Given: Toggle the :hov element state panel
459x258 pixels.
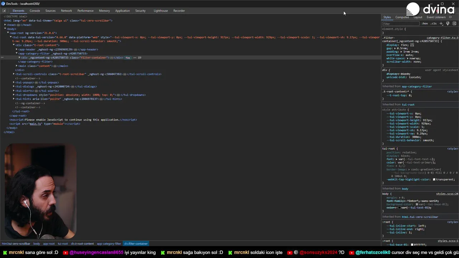Looking at the screenshot, I should coord(425,24).
